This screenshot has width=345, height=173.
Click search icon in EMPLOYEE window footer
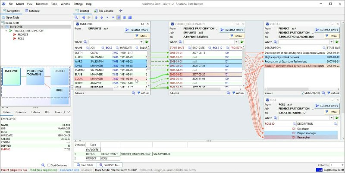(x=133, y=93)
